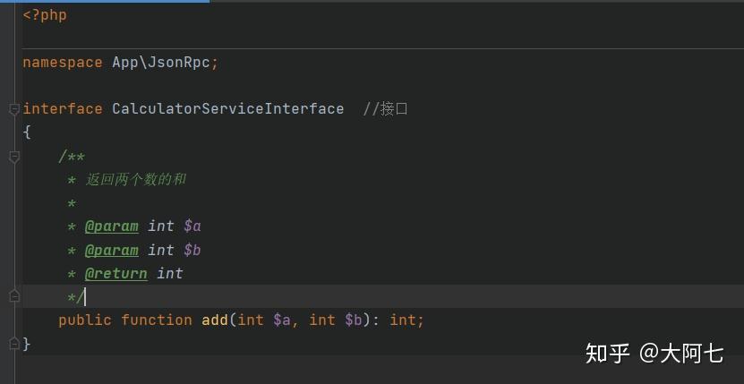Click the /** doc comment start
Screen dimensions: 744x384
pos(72,156)
